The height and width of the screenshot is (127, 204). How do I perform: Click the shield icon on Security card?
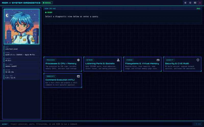pyautogui.click(x=198, y=60)
